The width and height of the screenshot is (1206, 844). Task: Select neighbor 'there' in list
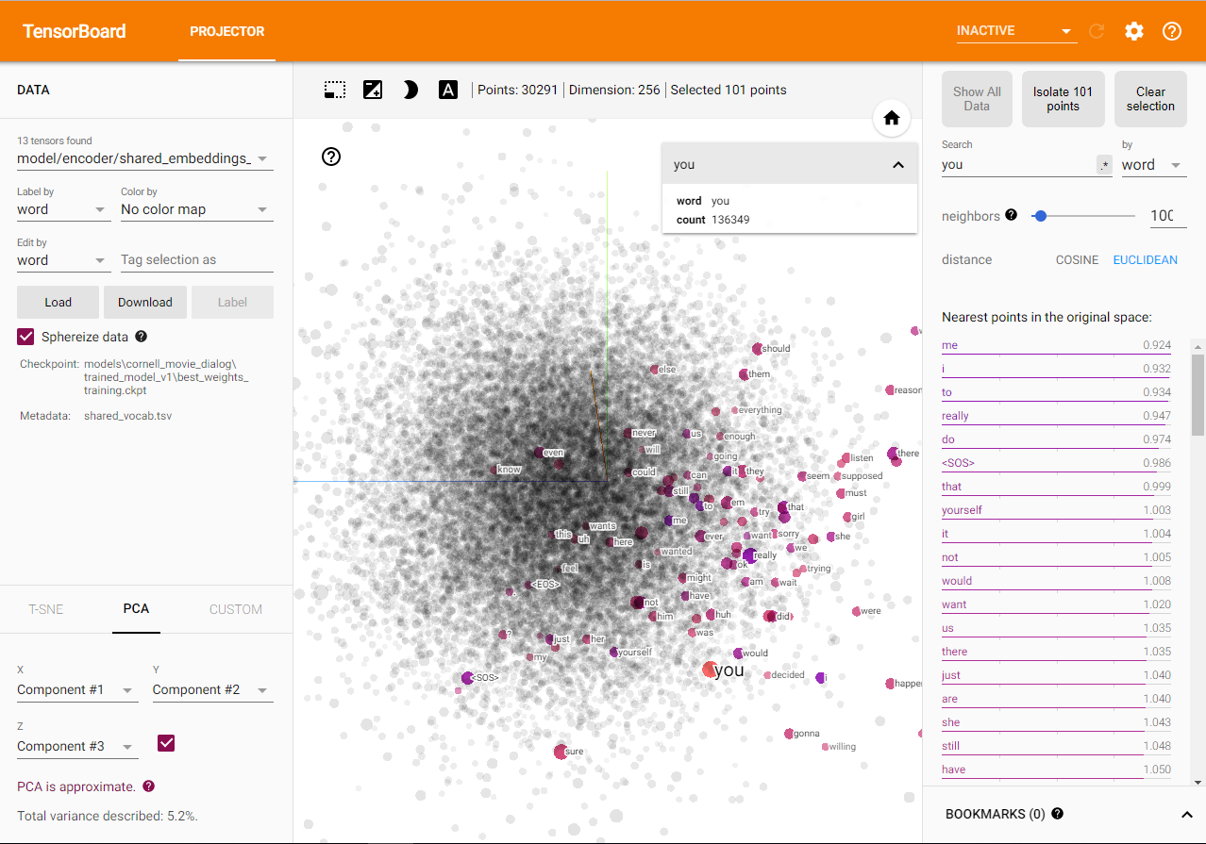[x=1056, y=653]
